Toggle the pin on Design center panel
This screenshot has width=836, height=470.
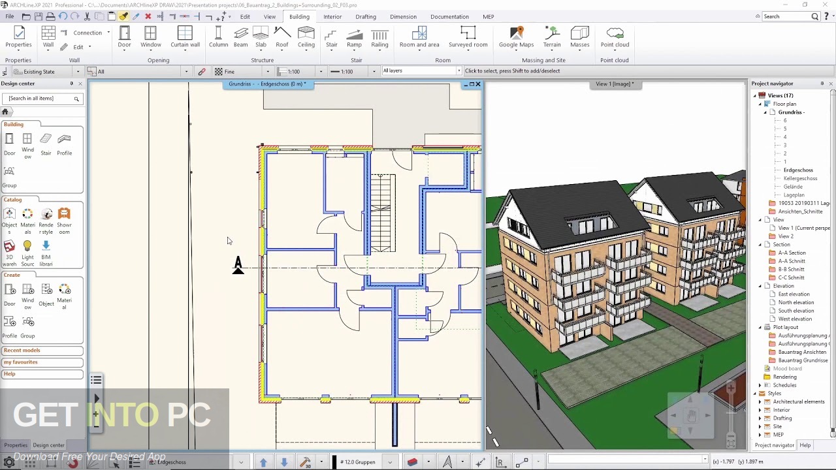click(72, 84)
